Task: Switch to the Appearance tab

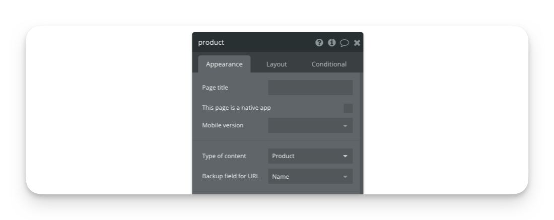Action: coord(224,64)
